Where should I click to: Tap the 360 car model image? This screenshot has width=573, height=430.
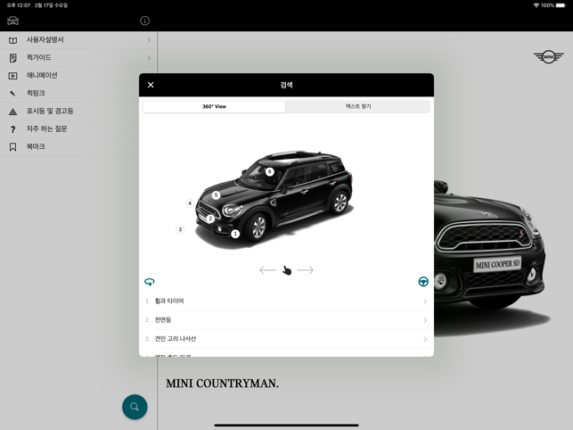click(274, 200)
